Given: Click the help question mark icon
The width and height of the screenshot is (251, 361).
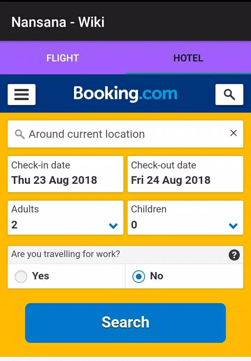Looking at the screenshot, I should point(234,255).
